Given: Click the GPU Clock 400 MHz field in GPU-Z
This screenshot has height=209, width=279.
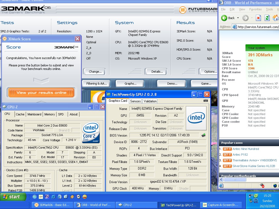Looking at the screenshot, I should click(138, 188).
